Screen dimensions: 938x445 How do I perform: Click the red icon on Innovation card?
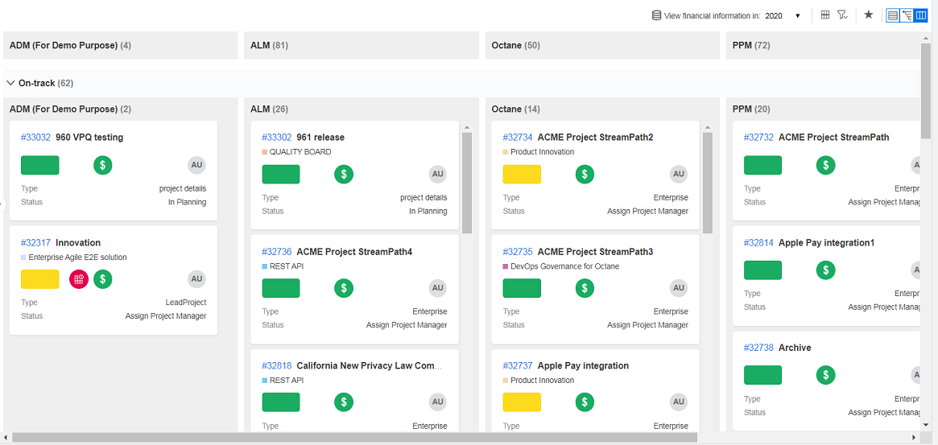tap(78, 279)
